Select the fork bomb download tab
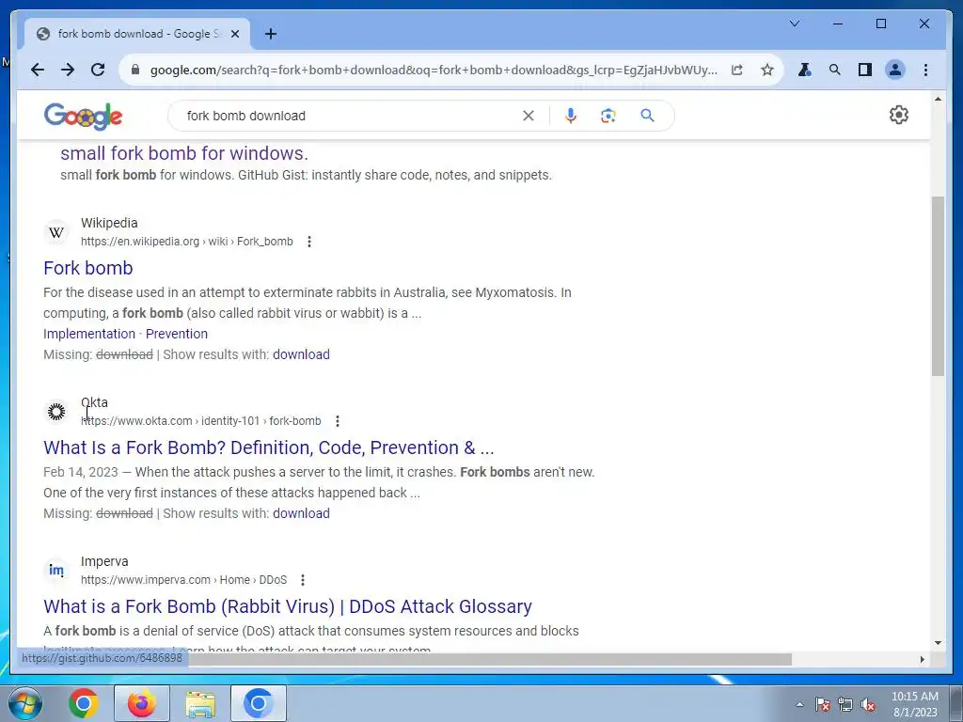The height and width of the screenshot is (722, 963). point(137,34)
